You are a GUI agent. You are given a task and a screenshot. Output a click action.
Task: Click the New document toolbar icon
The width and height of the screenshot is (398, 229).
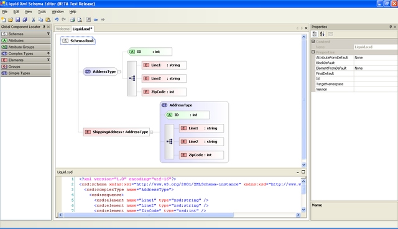click(3, 19)
